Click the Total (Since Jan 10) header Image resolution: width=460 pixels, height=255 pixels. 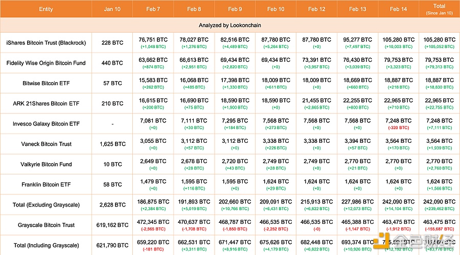coord(439,9)
